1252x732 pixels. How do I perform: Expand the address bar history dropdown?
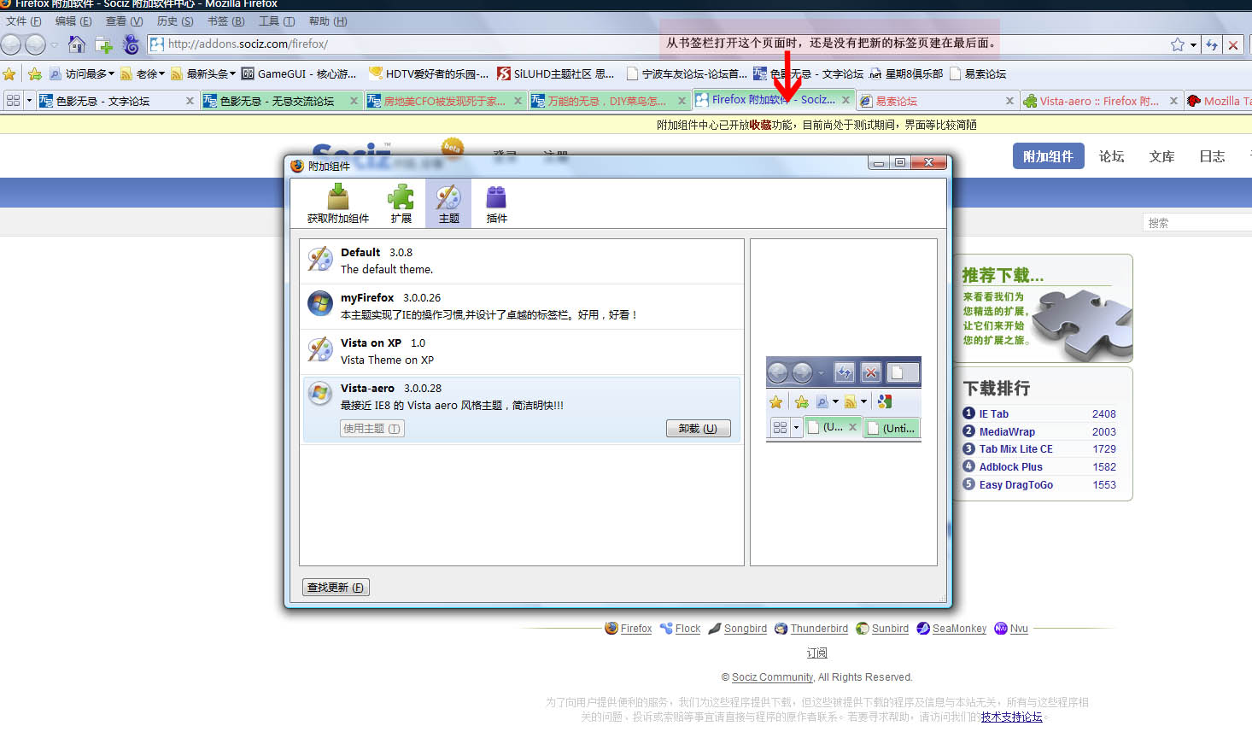1193,45
